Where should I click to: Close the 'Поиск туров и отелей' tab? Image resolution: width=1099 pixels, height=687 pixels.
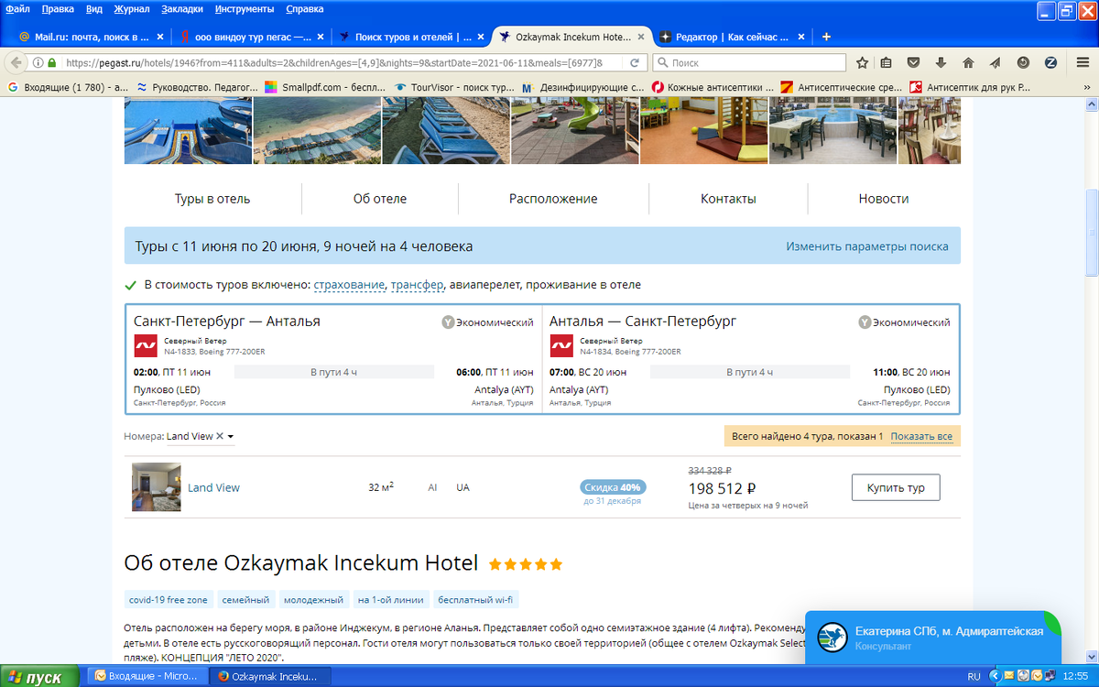point(481,38)
